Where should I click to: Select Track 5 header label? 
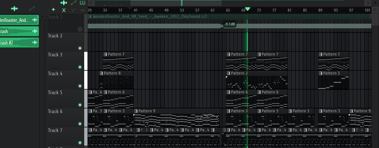point(55,93)
